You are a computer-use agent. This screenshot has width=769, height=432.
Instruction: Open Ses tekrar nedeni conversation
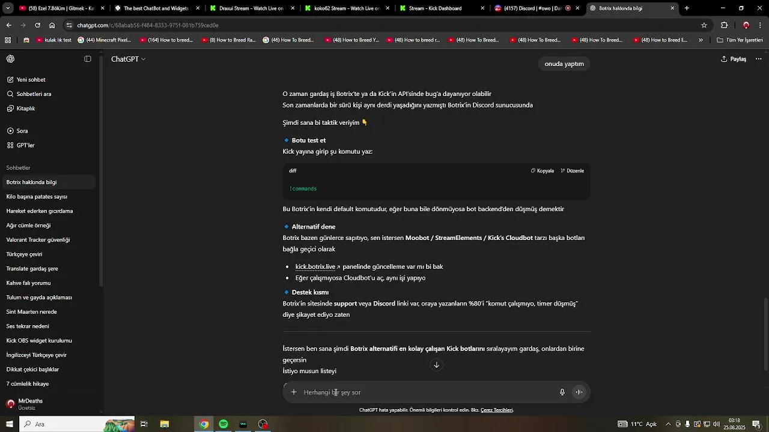tap(48, 326)
